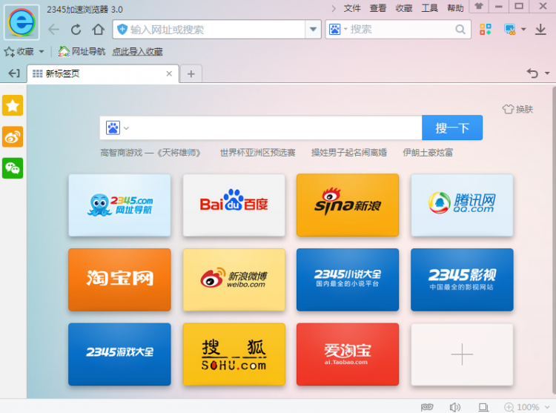
Task: Open the 淘宝网 tile
Action: pyautogui.click(x=119, y=280)
